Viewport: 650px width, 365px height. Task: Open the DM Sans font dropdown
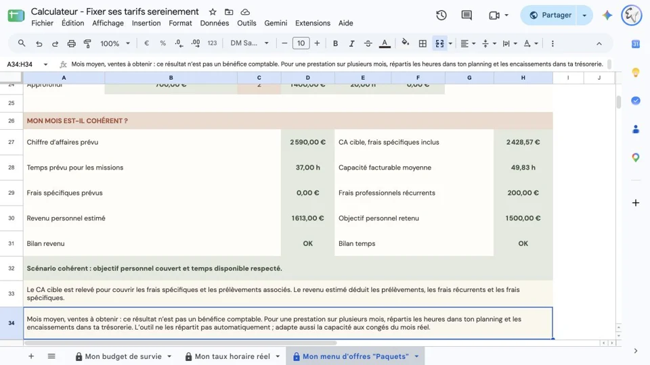(249, 43)
